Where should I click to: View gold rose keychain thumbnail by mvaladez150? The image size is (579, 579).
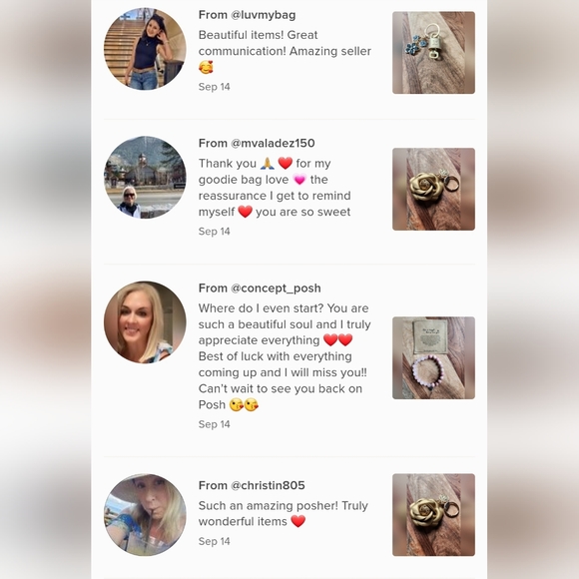click(433, 189)
